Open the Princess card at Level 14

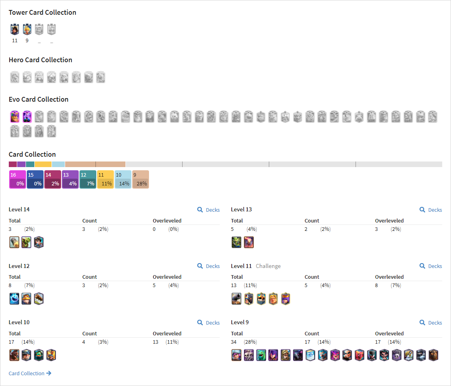pos(38,242)
